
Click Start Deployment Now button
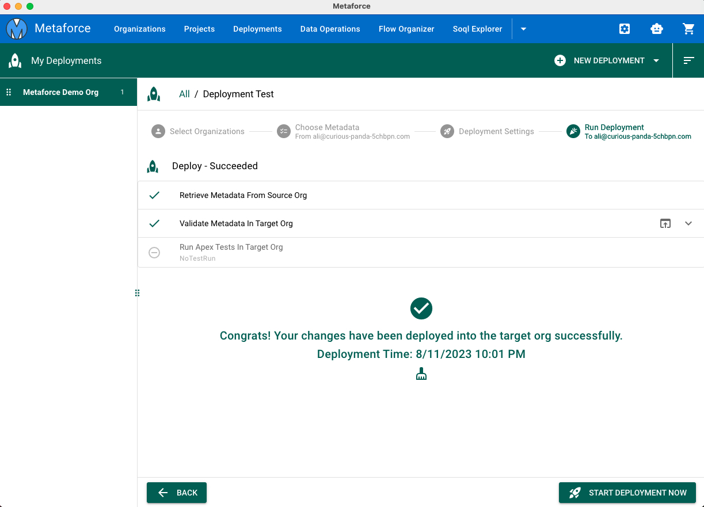(x=627, y=493)
